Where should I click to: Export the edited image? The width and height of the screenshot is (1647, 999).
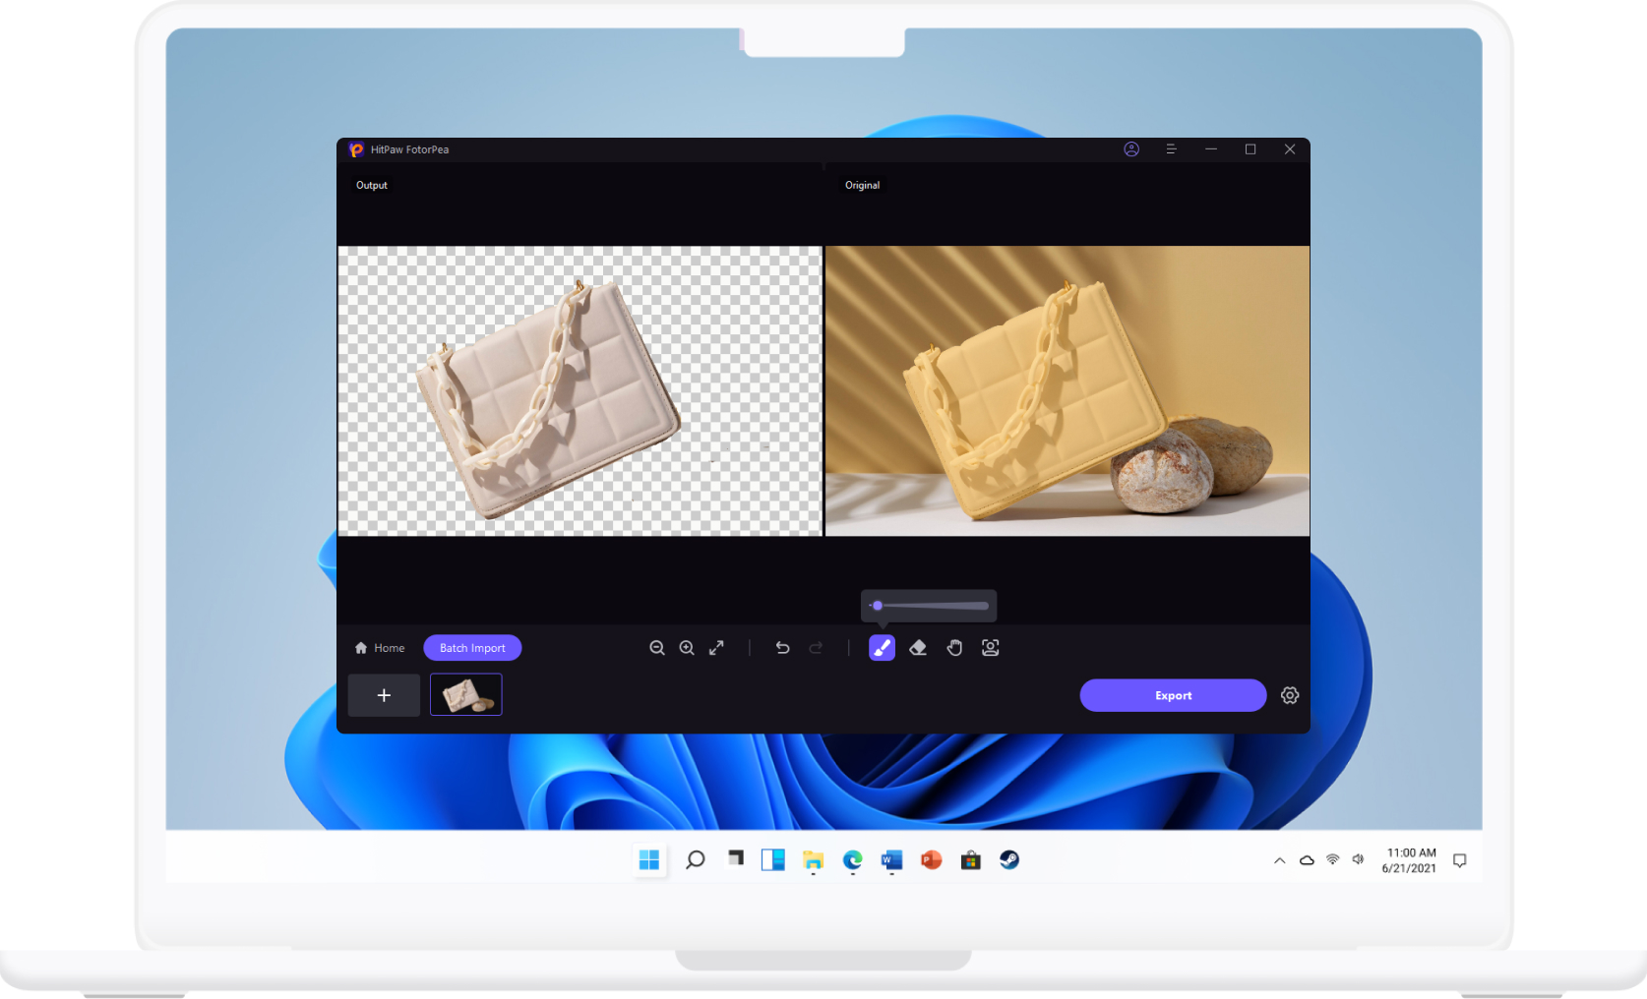[x=1173, y=695]
